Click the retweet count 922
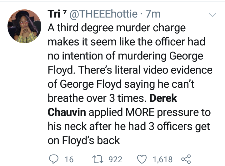The width and height of the screenshot is (225, 166). coord(115,159)
